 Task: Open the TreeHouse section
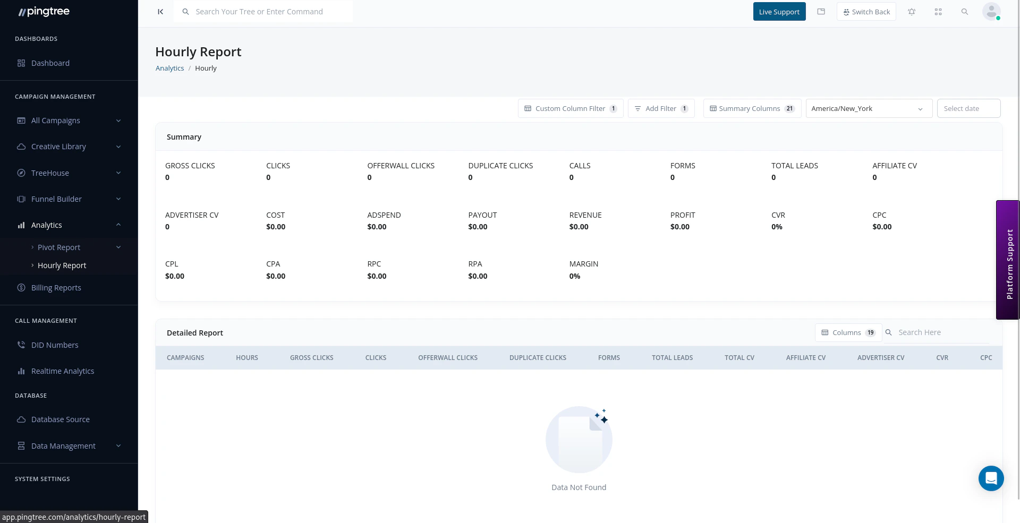coord(50,173)
